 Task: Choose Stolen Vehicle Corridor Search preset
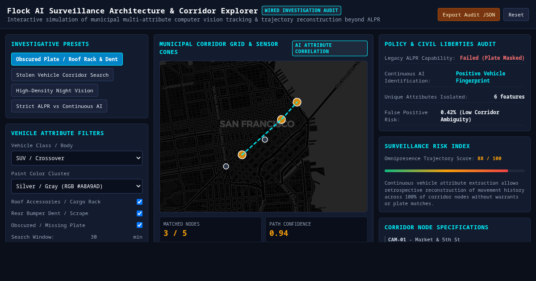coord(62,75)
